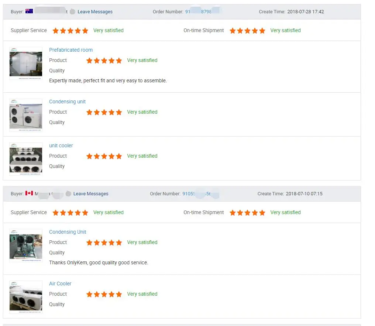The height and width of the screenshot is (326, 375).
Task: View the Prefabricated room thumbnail
Action: pyautogui.click(x=26, y=64)
